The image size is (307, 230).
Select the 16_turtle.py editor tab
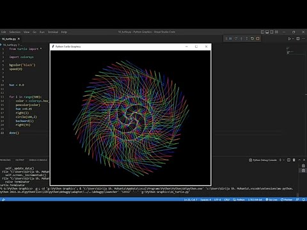8,39
